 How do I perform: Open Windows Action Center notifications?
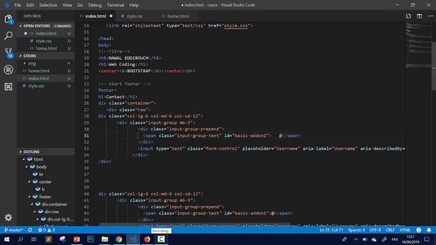[x=427, y=239]
